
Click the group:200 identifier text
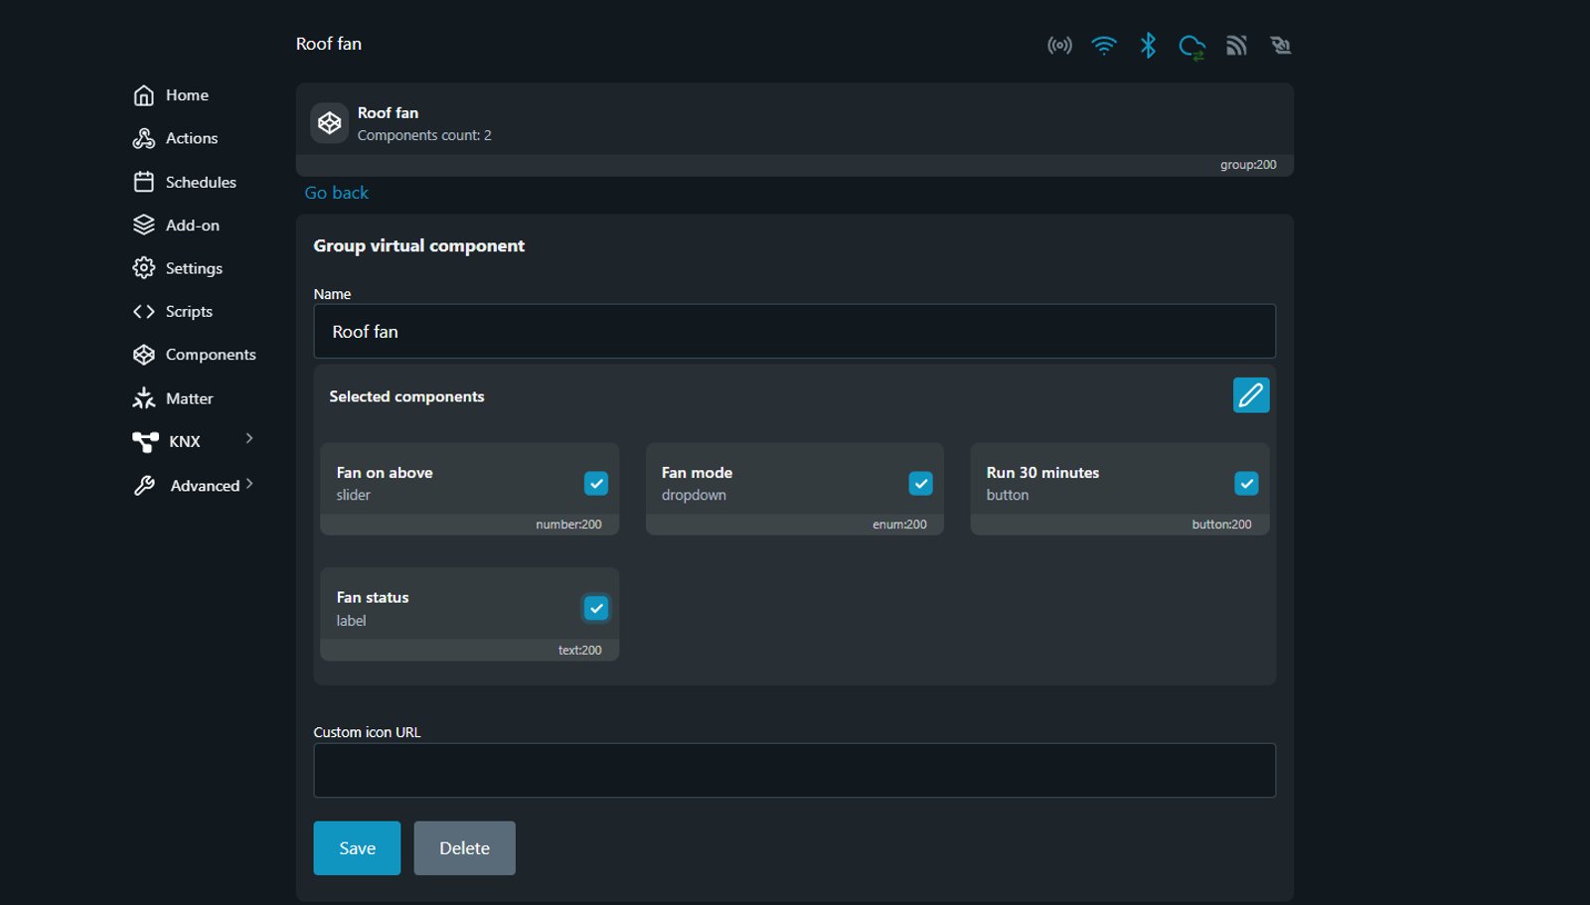(x=1248, y=165)
